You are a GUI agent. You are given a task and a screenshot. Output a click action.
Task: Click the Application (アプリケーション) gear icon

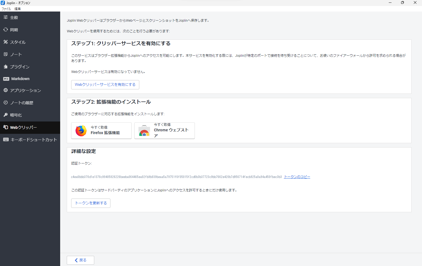click(x=5, y=90)
